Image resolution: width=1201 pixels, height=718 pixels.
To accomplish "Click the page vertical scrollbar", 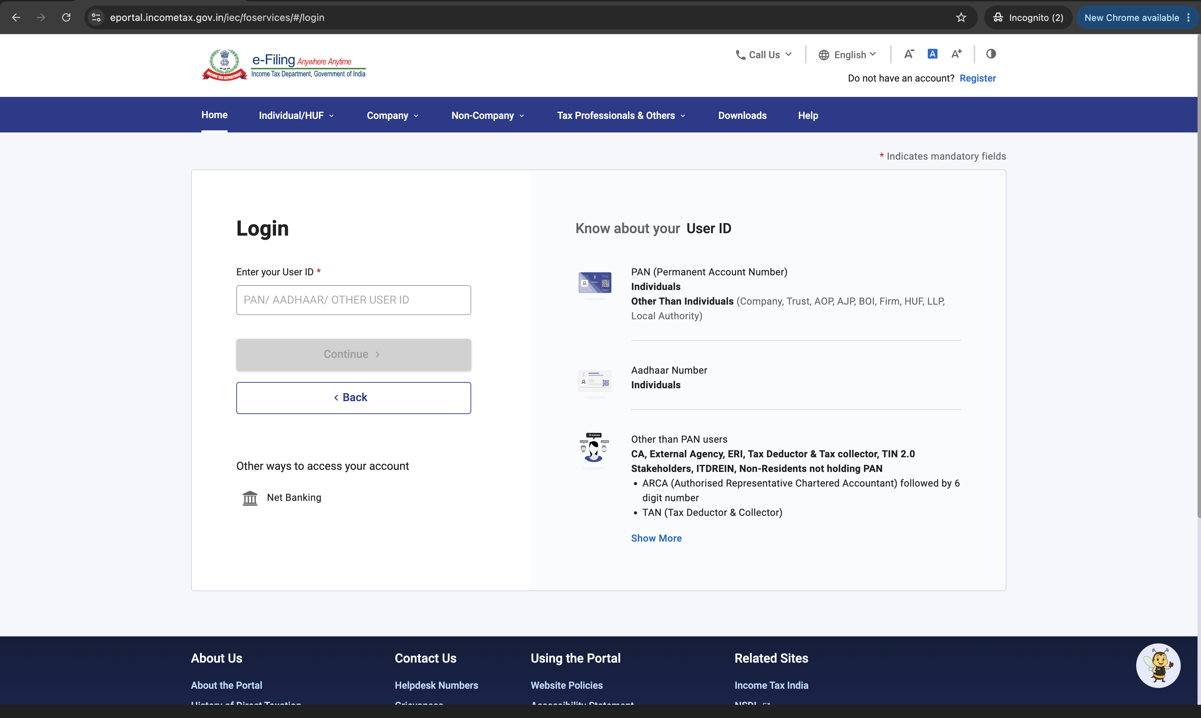I will click(1199, 276).
